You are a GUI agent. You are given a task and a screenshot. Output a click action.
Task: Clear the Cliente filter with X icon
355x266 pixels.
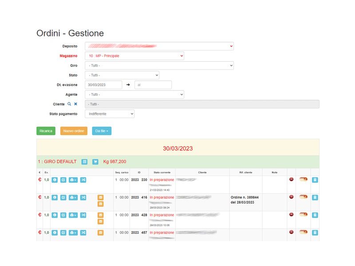coord(75,104)
